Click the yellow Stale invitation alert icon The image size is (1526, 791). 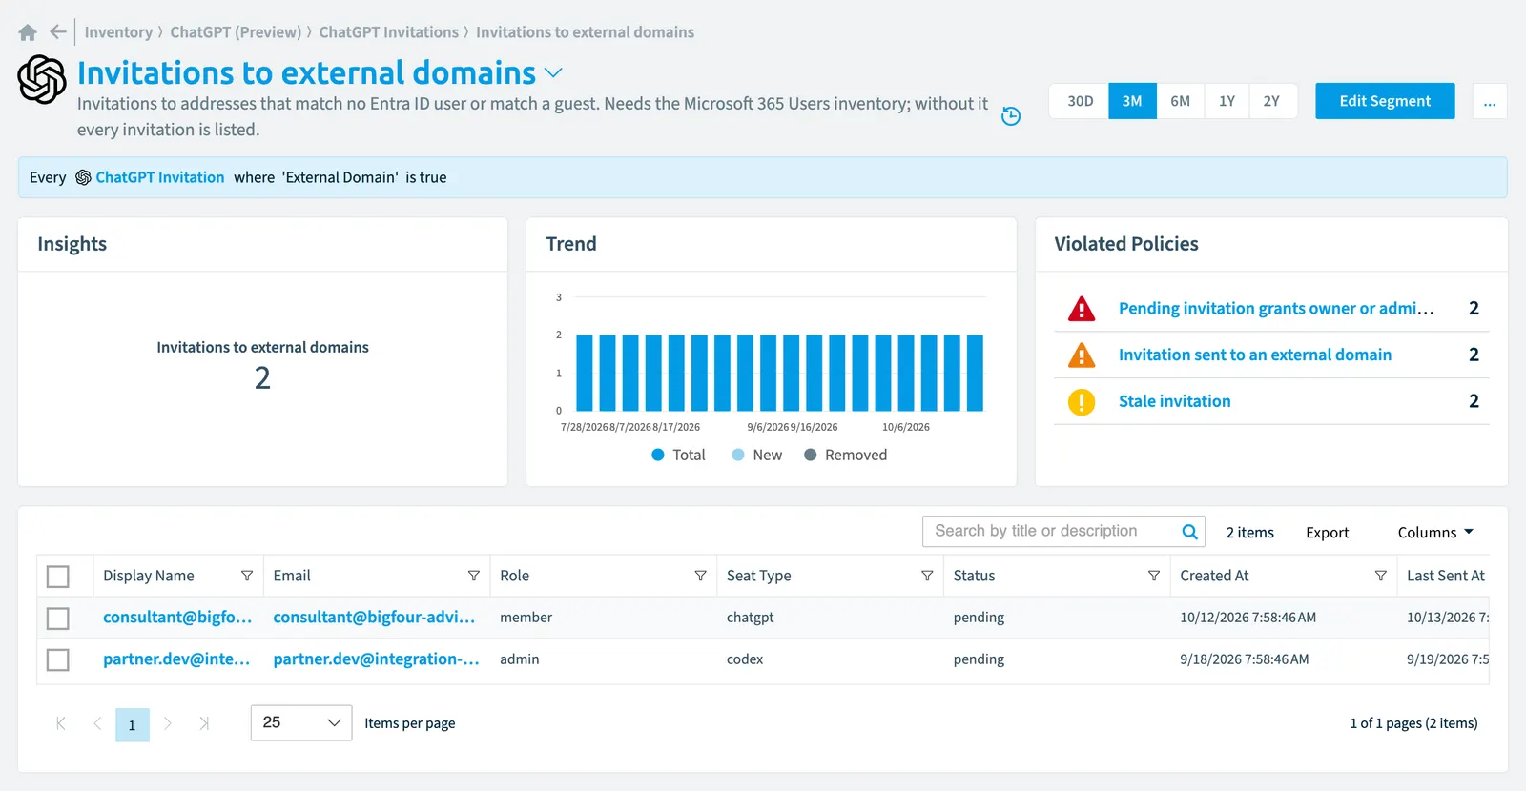point(1082,402)
